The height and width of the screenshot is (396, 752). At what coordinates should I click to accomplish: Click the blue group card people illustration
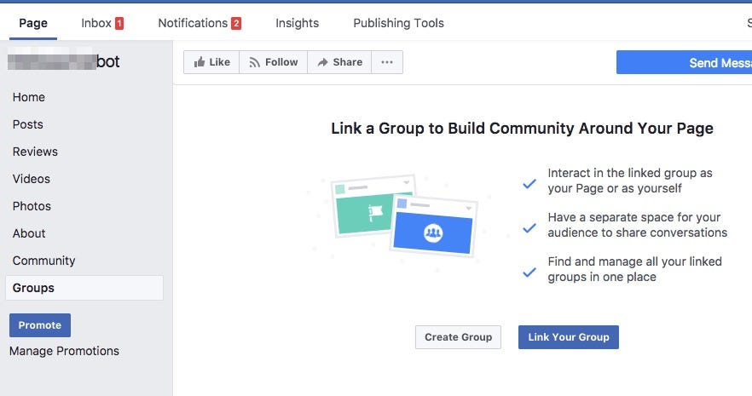[x=432, y=225]
